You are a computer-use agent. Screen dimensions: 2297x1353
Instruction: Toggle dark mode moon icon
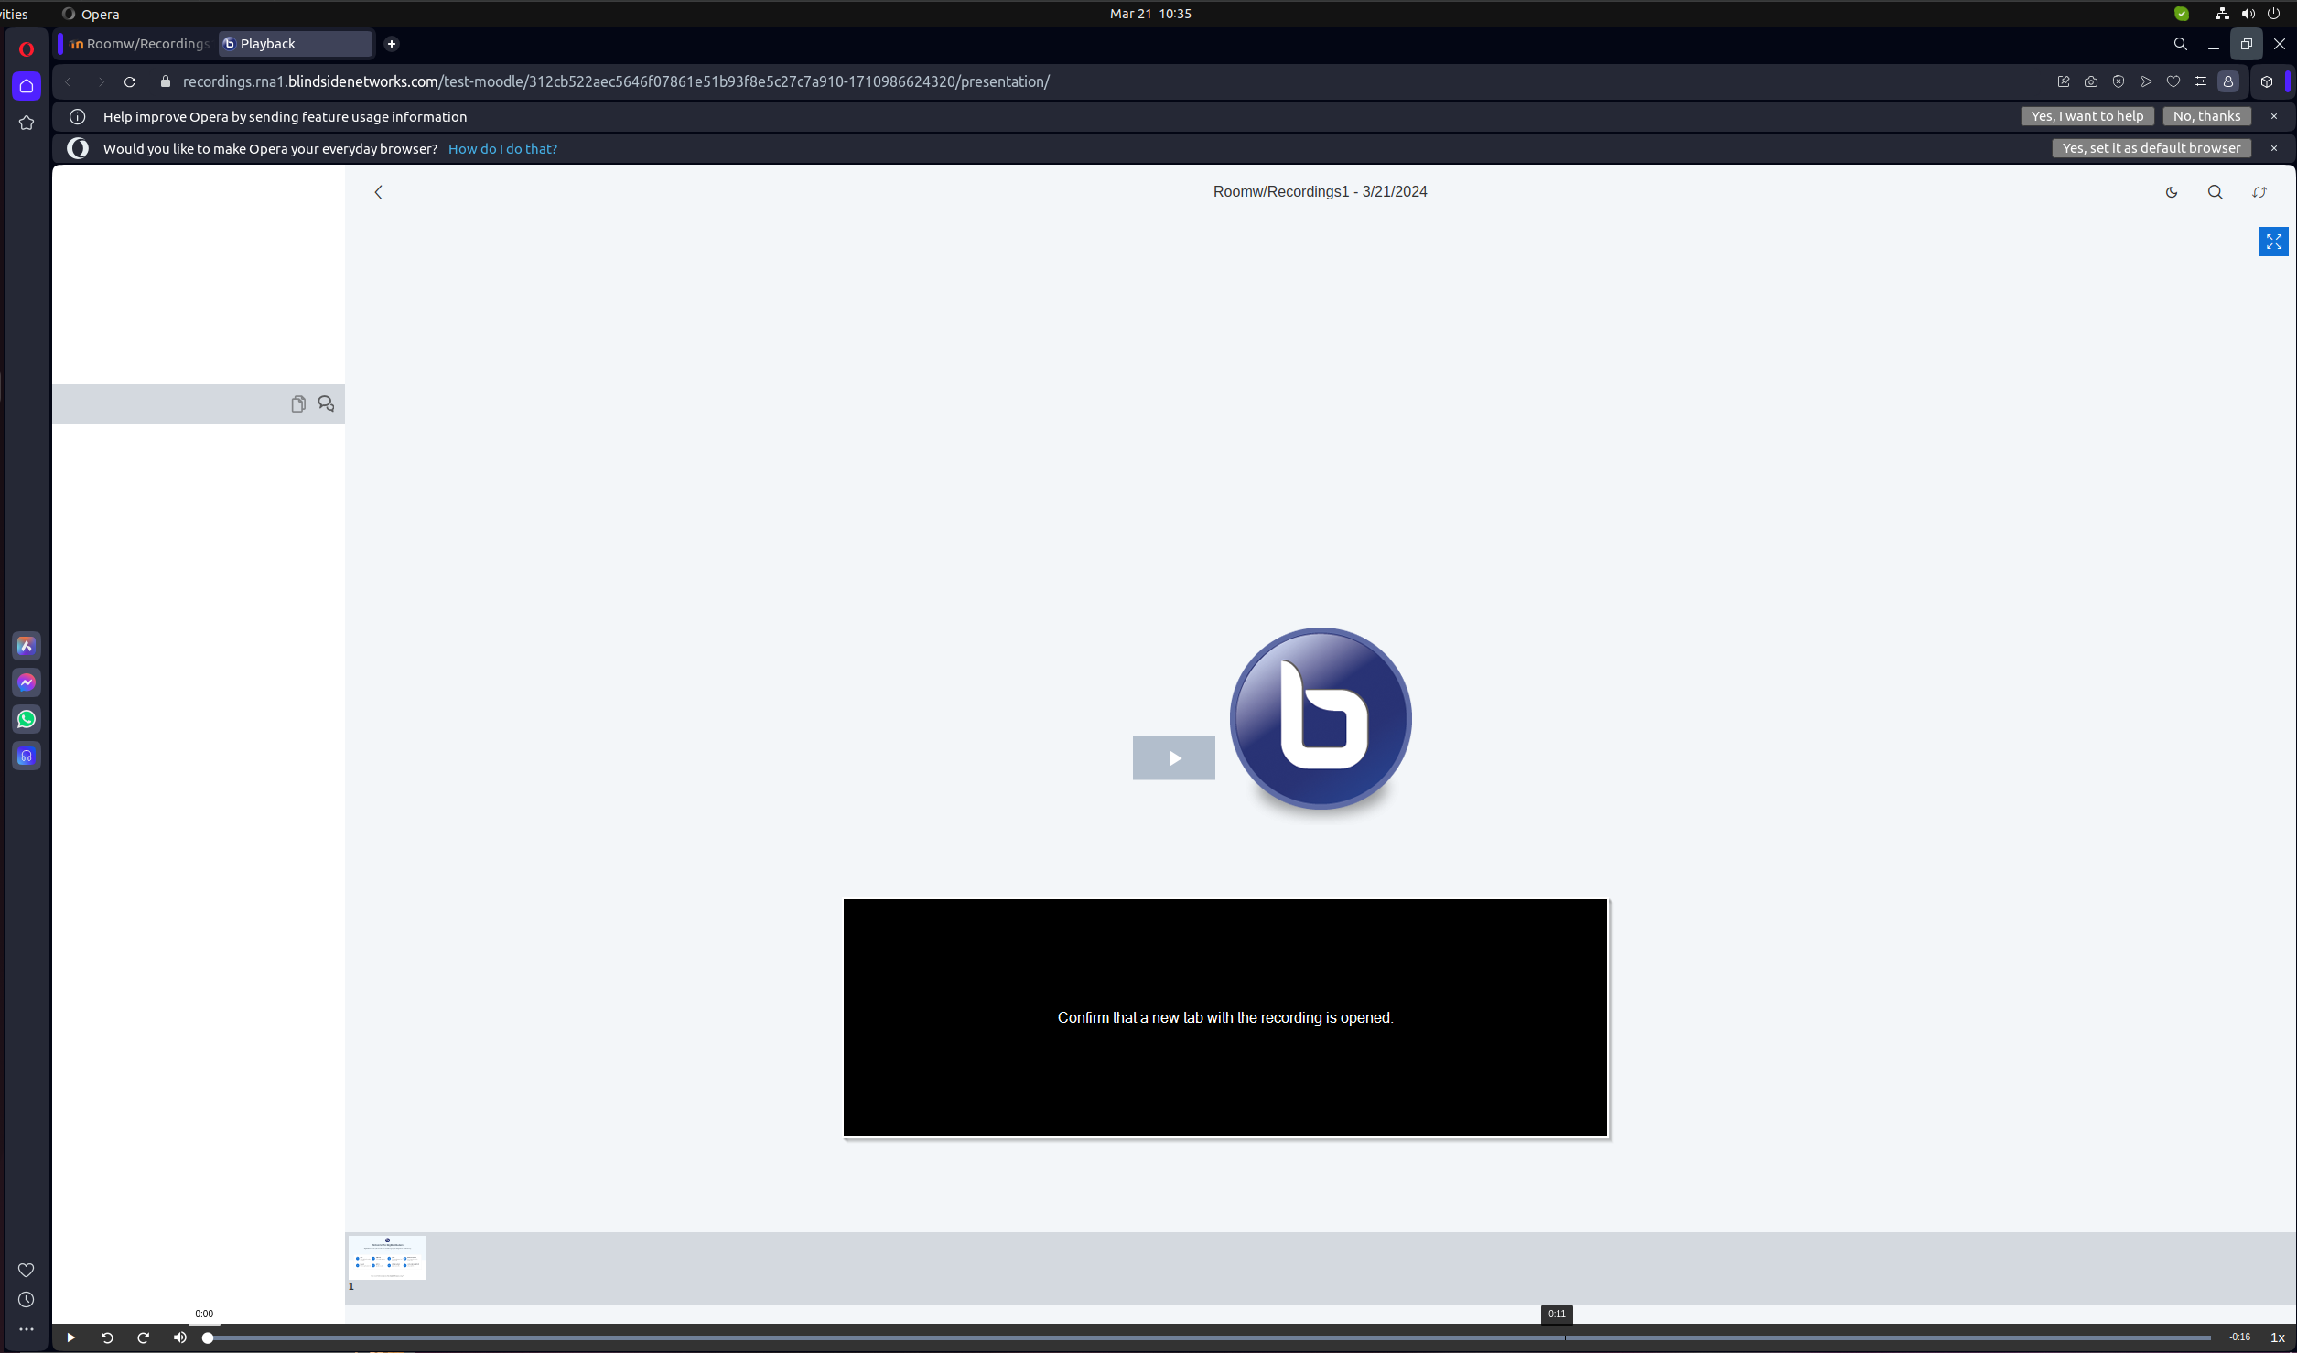(2172, 192)
